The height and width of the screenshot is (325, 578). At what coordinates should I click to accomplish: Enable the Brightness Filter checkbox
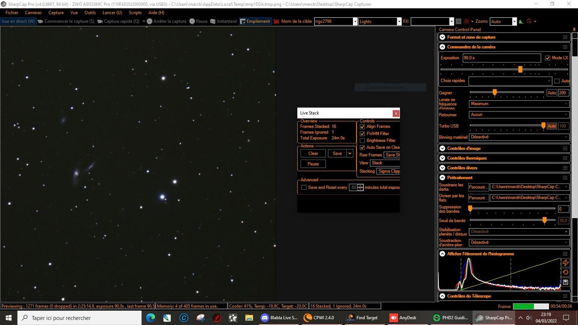click(x=362, y=140)
